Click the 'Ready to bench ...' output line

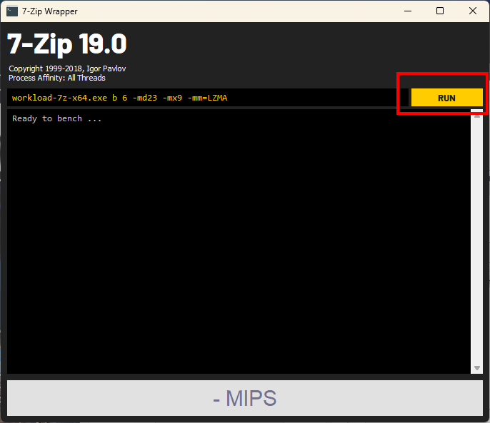pos(56,118)
